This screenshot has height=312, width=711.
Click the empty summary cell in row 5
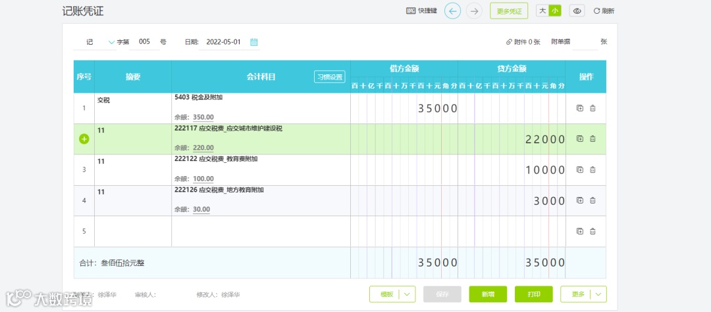tap(133, 231)
